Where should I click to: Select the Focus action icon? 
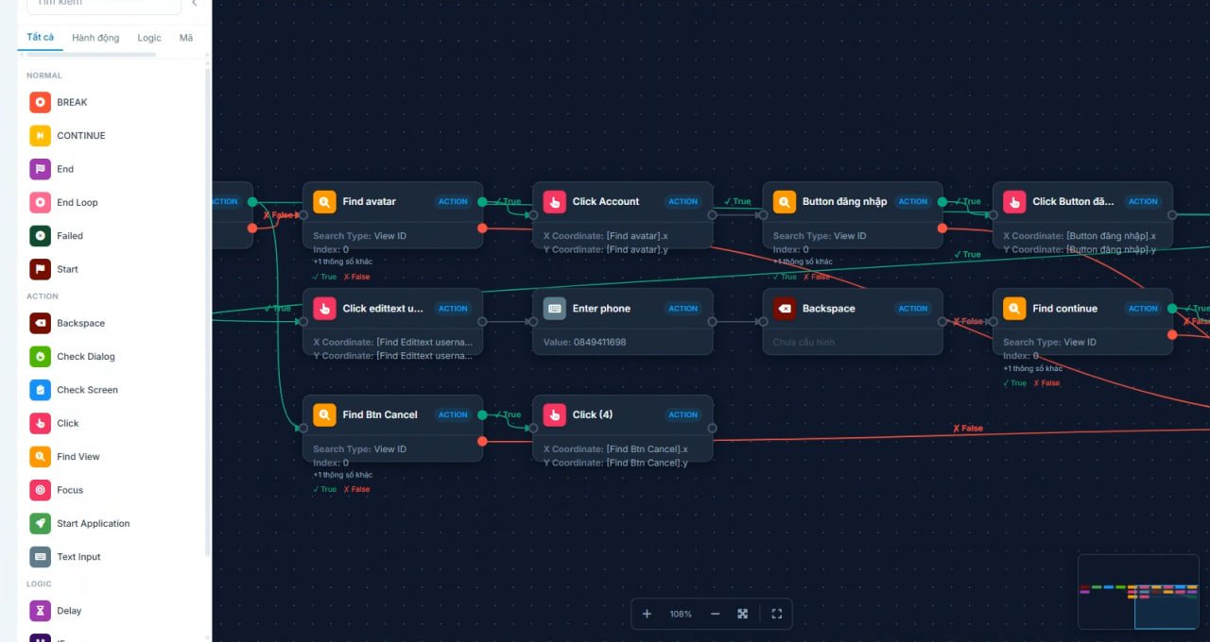click(40, 490)
